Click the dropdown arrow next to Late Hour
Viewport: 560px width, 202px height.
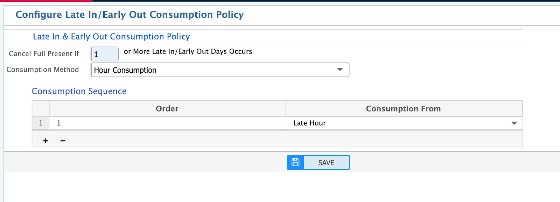513,123
